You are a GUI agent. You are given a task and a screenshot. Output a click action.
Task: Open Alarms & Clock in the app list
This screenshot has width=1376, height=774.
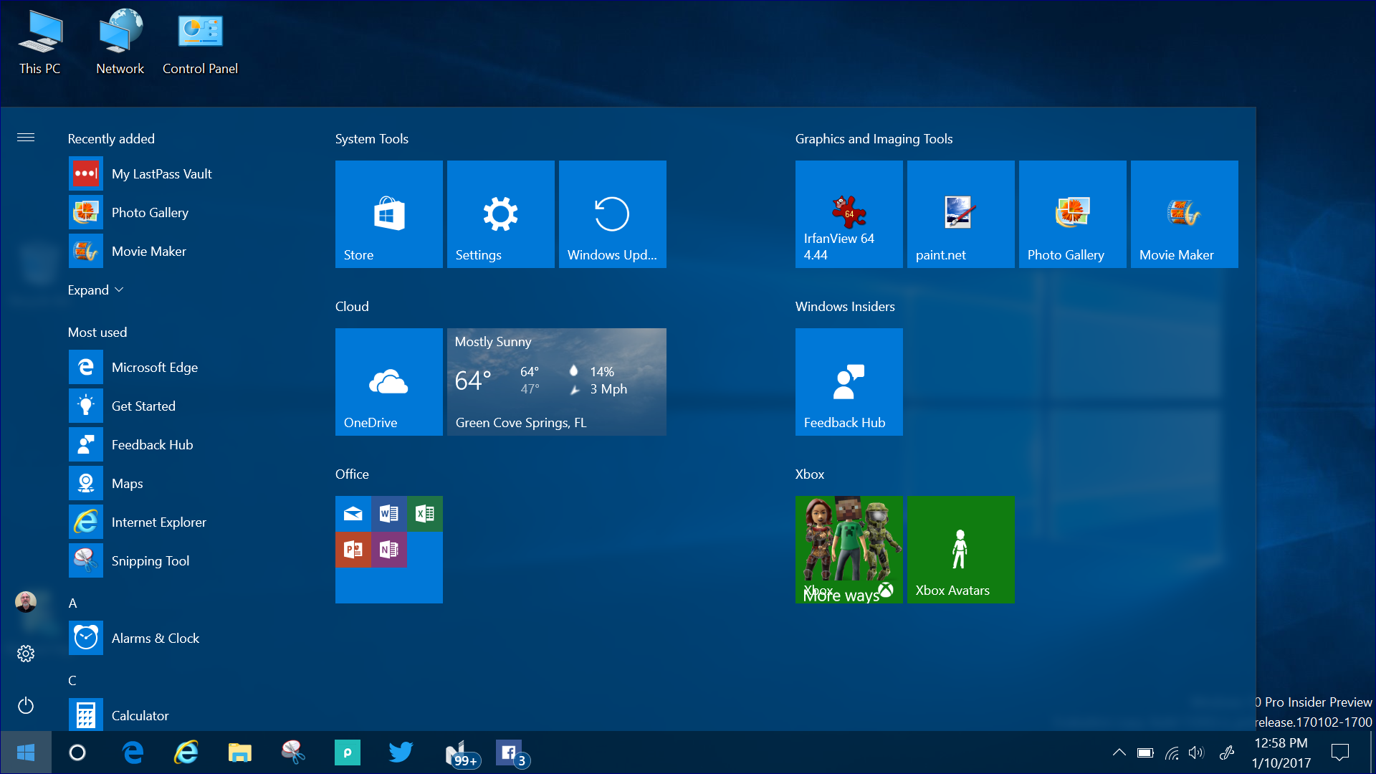pyautogui.click(x=155, y=638)
